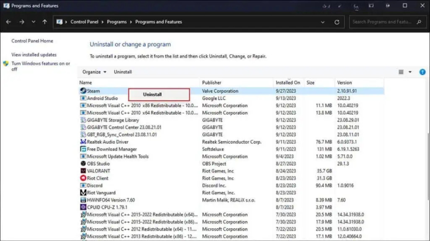Click the blue Help question mark icon
This screenshot has height=241, width=430.
[x=422, y=72]
